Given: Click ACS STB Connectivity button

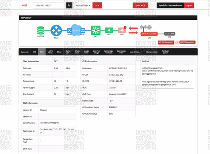Looking at the screenshot, I should point(187,42).
